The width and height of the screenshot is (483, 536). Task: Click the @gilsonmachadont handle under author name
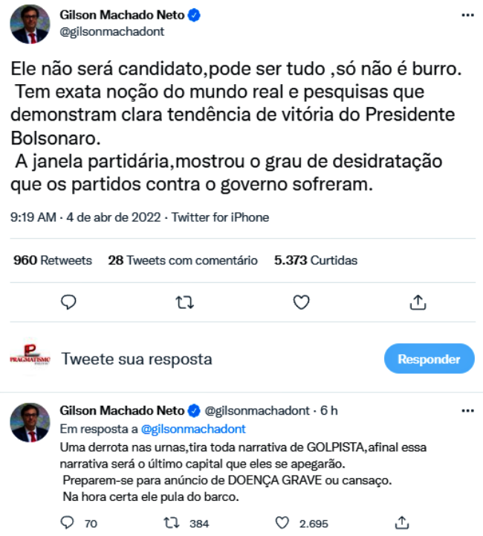111,31
